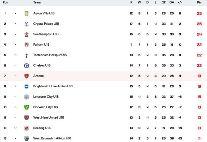This screenshot has width=207, height=142.
Task: Open the Brighton & Hove Albion U18 link
Action: (53, 86)
